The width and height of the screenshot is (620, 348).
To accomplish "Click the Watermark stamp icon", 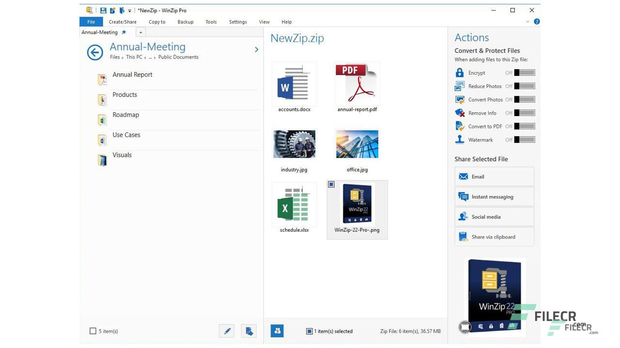I will point(459,140).
